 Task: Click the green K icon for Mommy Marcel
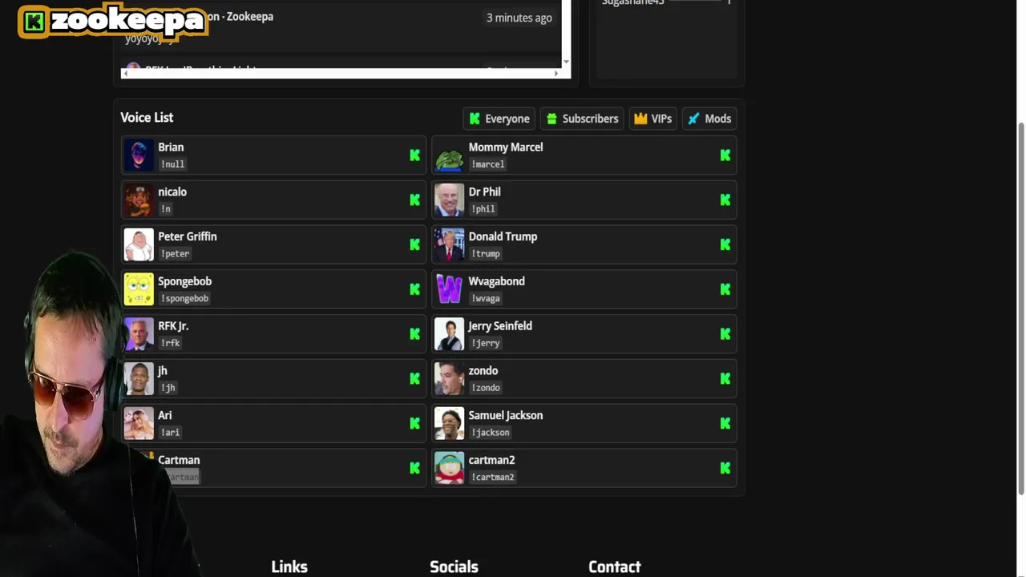[x=725, y=155]
